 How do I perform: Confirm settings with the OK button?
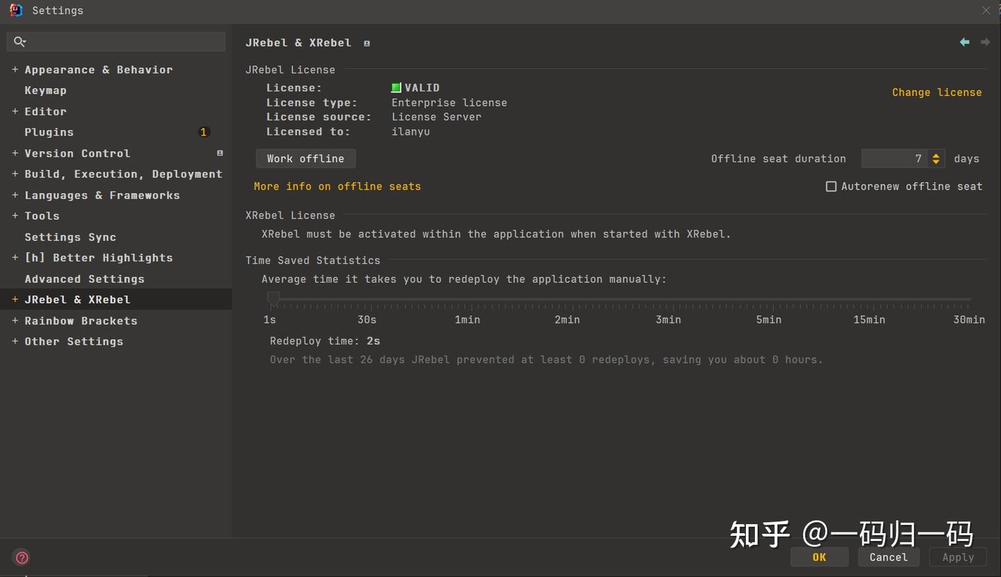pyautogui.click(x=819, y=557)
